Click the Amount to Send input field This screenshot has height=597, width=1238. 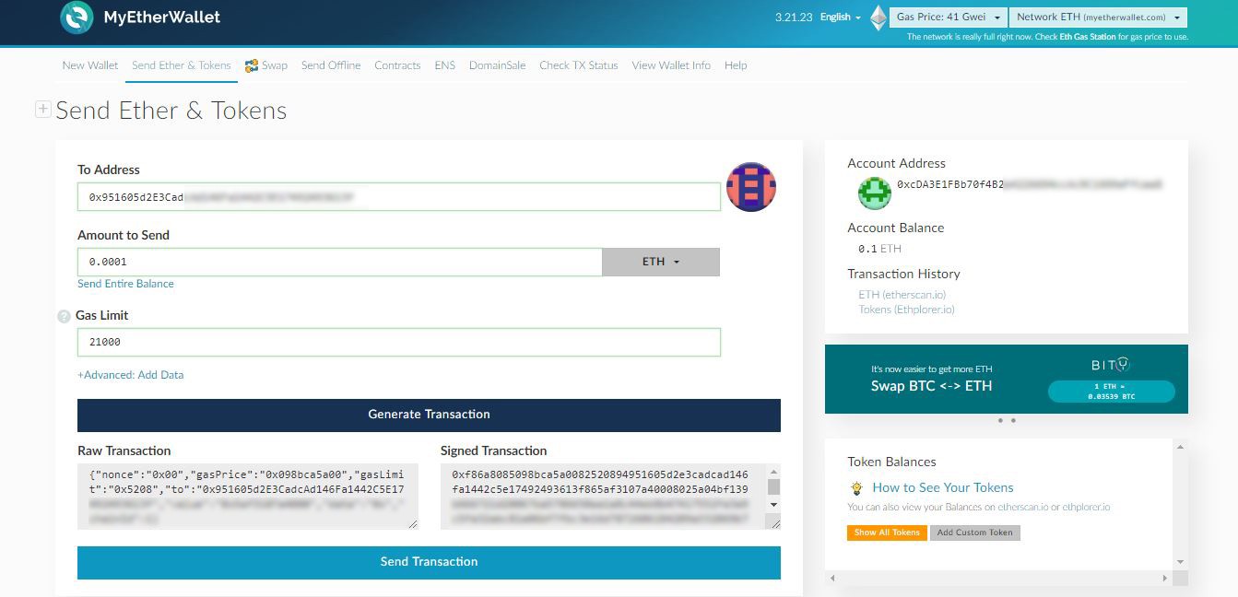pyautogui.click(x=339, y=262)
